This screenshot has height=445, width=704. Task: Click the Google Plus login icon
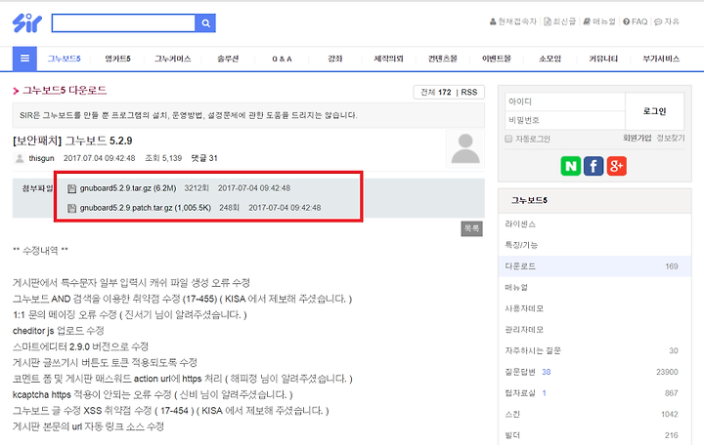(x=616, y=166)
